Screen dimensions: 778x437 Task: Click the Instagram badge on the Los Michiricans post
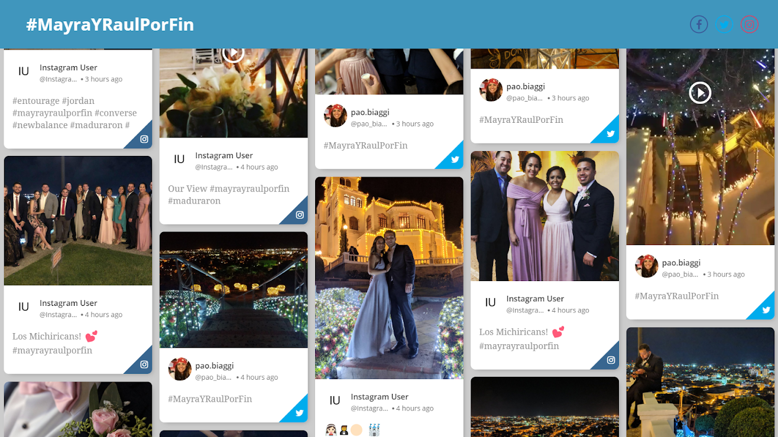[144, 364]
